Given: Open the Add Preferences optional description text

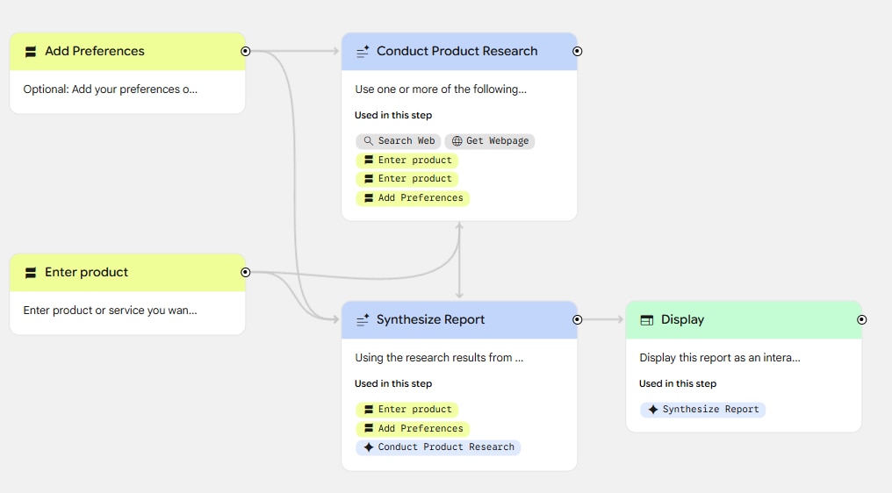Looking at the screenshot, I should 111,89.
